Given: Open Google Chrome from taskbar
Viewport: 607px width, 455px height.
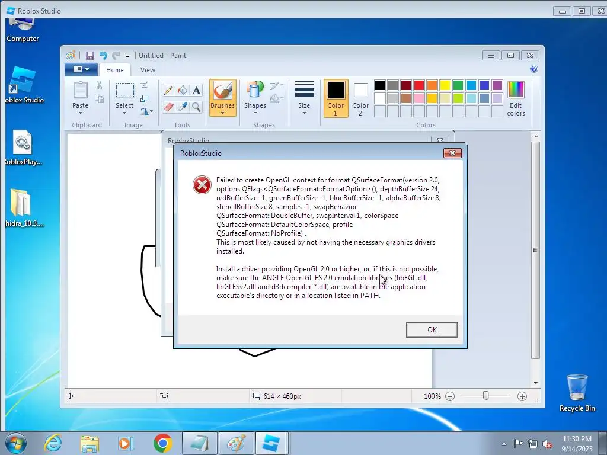Looking at the screenshot, I should (x=162, y=443).
